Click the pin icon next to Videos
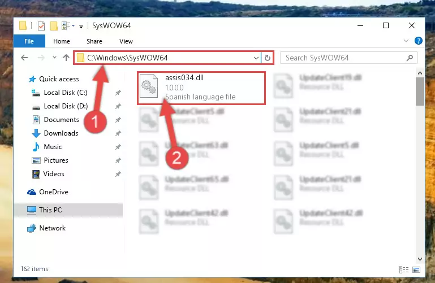This screenshot has height=283, width=435. 118,174
